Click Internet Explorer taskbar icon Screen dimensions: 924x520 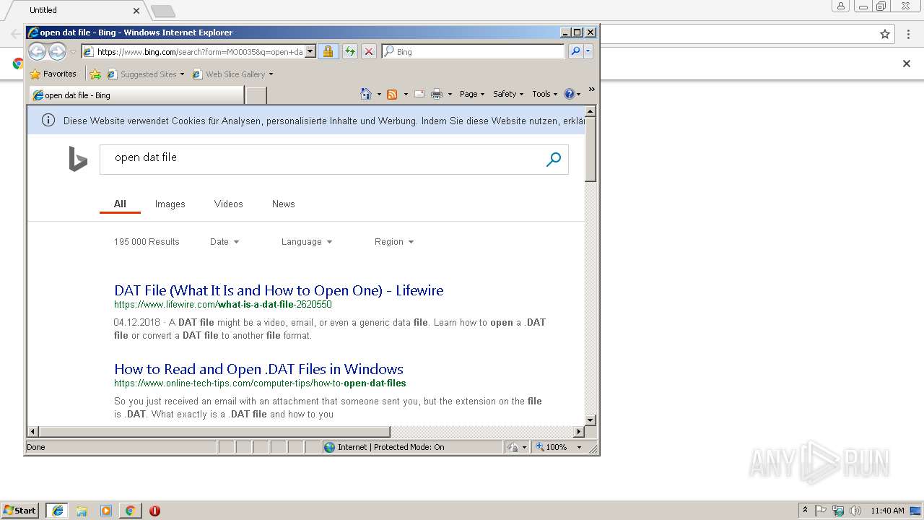tap(57, 511)
